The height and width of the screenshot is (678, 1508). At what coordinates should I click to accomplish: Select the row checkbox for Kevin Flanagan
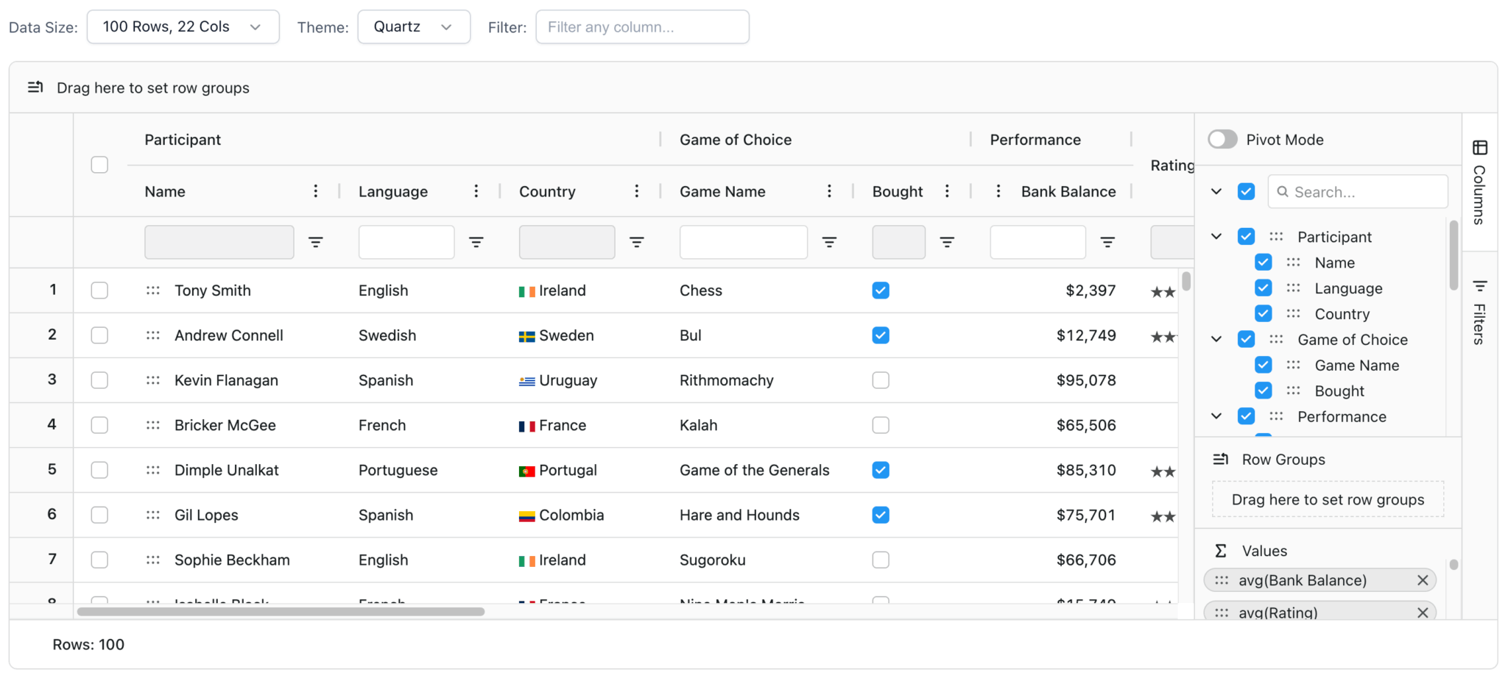coord(99,380)
